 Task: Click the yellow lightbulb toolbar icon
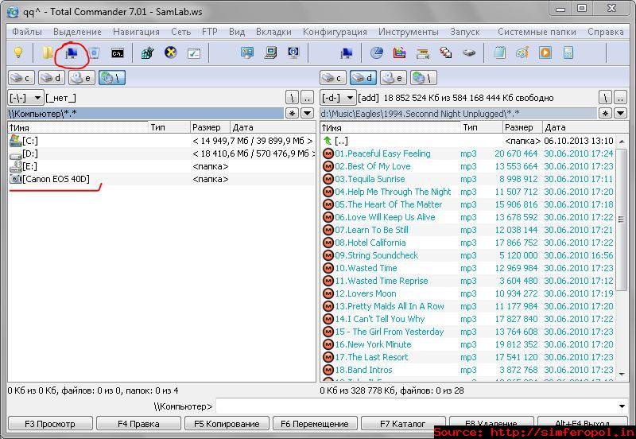click(18, 52)
